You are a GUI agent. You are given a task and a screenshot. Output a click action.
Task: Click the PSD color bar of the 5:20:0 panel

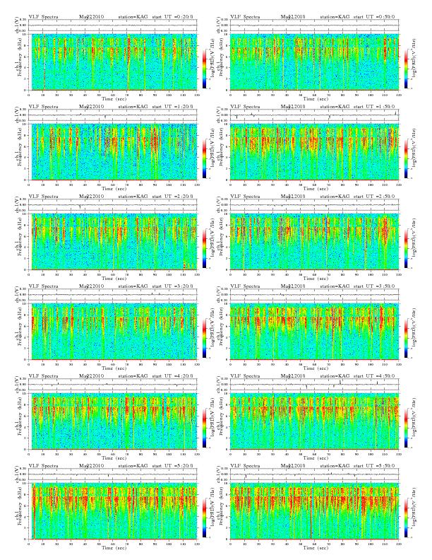[204, 518]
